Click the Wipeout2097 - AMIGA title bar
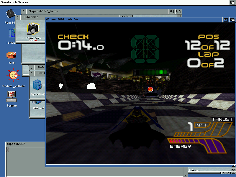This screenshot has width=236, height=177. 134,19
